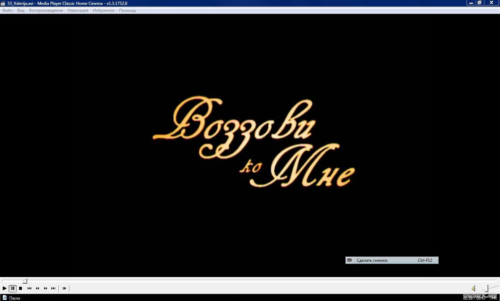Mute audio with the speaker icon
Viewport: 500px width, 301px height.
474,288
